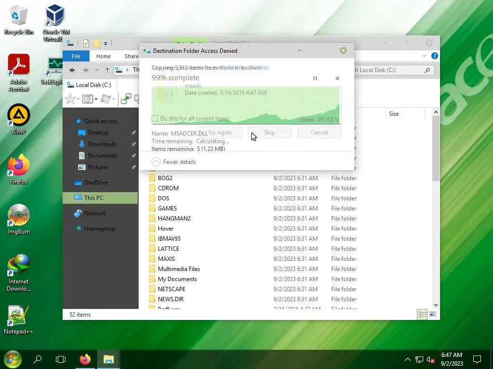Pause the copy operation
Screen dimensions: 493x369
pyautogui.click(x=315, y=78)
